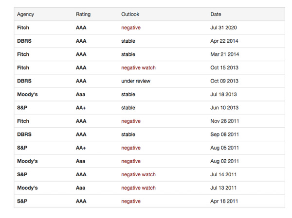
Task: Select the date Oct 09 2013
Action: point(224,81)
